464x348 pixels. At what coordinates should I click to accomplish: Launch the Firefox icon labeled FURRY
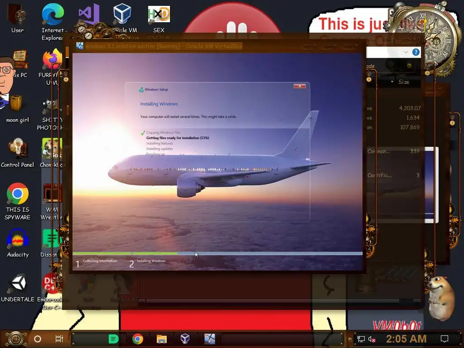(x=53, y=67)
